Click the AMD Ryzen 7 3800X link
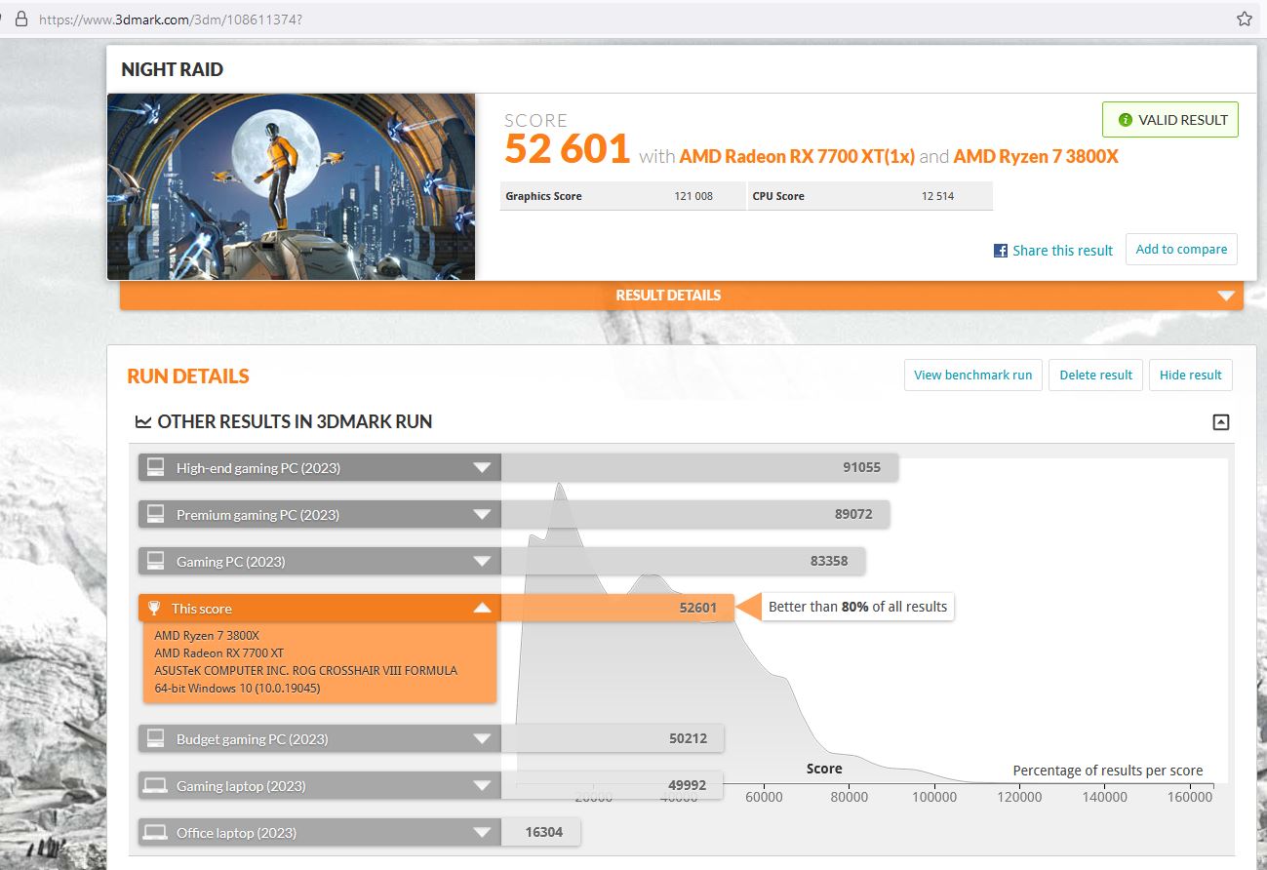The width and height of the screenshot is (1267, 870). pyautogui.click(x=1036, y=156)
